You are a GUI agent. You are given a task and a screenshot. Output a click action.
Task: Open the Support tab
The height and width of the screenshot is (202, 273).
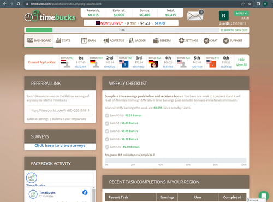point(233,40)
